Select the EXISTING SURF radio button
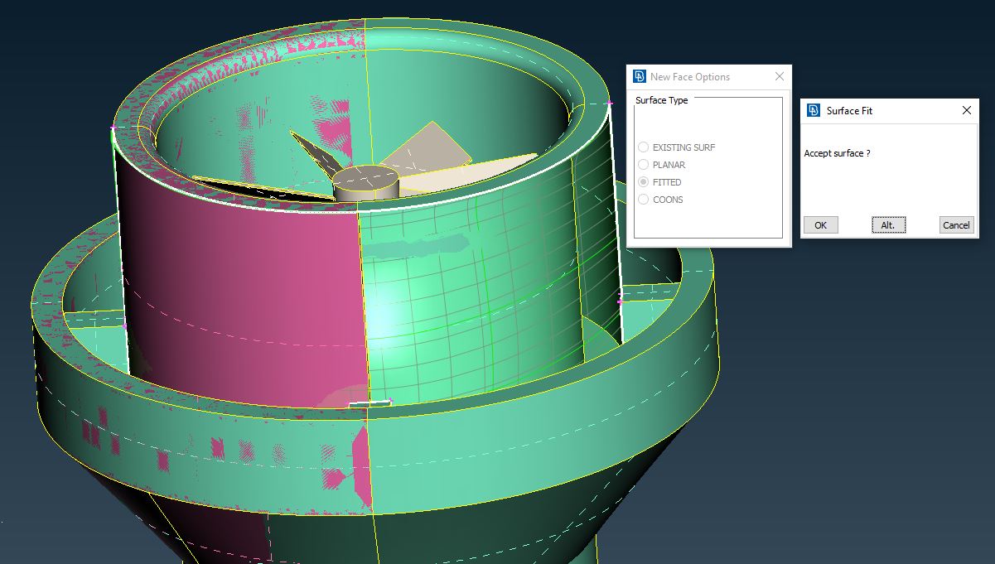This screenshot has width=995, height=564. click(643, 147)
